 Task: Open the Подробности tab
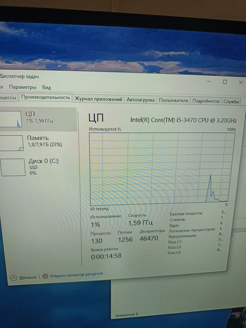pos(206,101)
